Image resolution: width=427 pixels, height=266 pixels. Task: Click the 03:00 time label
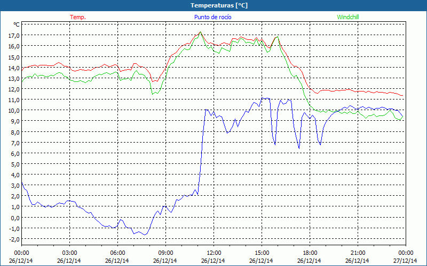(69, 253)
